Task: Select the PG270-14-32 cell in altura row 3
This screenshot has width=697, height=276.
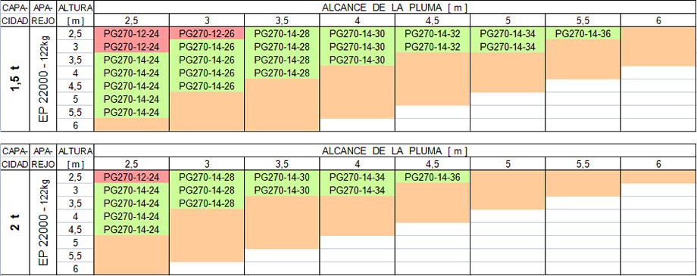Action: 432,47
